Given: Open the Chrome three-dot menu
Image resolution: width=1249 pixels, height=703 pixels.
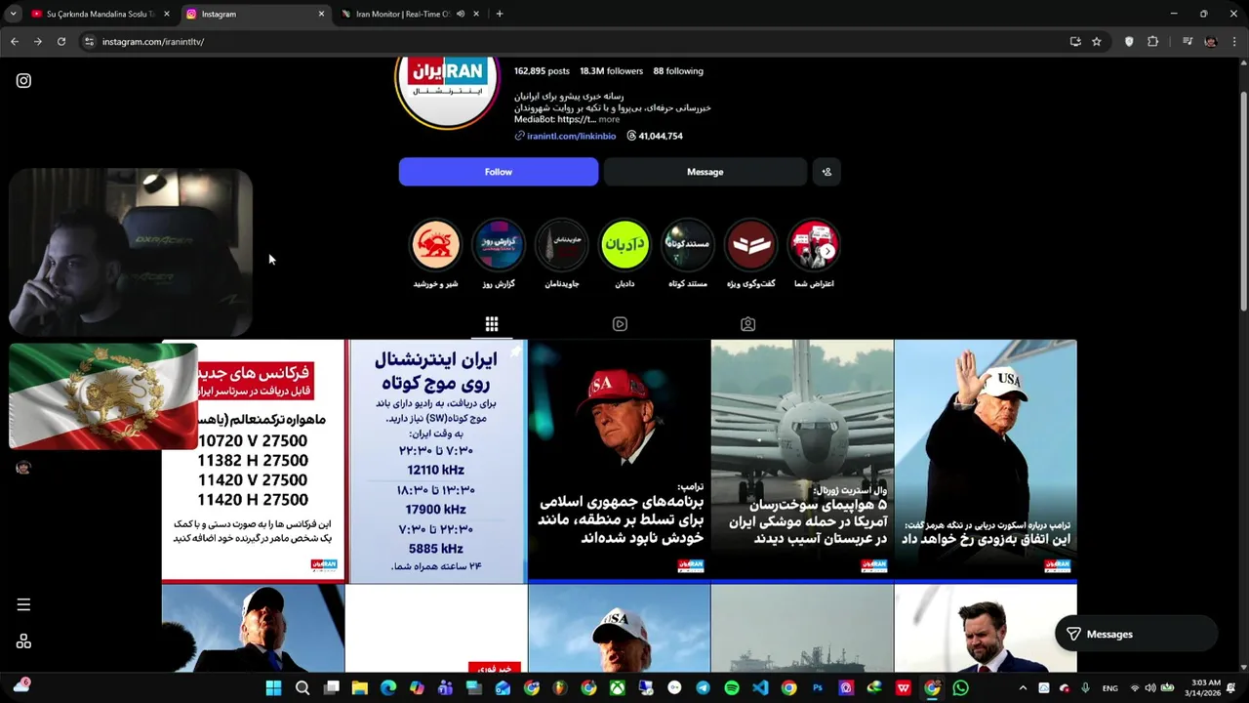Looking at the screenshot, I should click(x=1234, y=42).
